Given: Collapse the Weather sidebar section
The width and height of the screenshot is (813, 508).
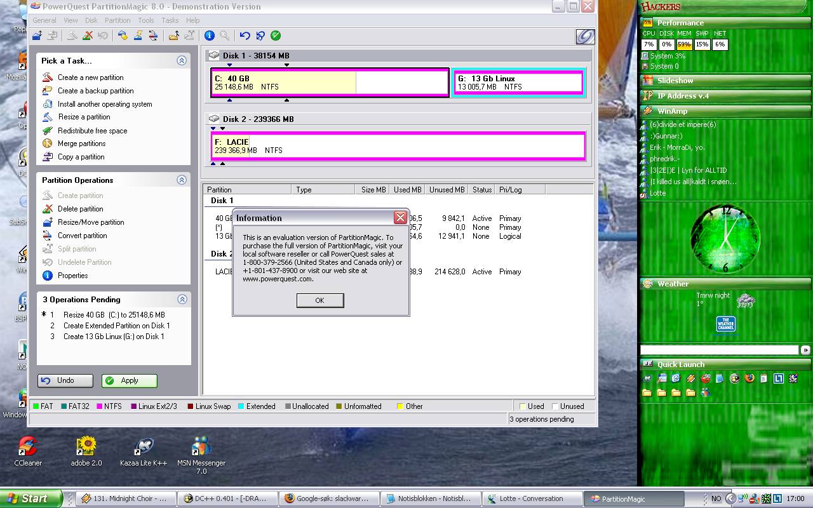Looking at the screenshot, I should click(725, 284).
